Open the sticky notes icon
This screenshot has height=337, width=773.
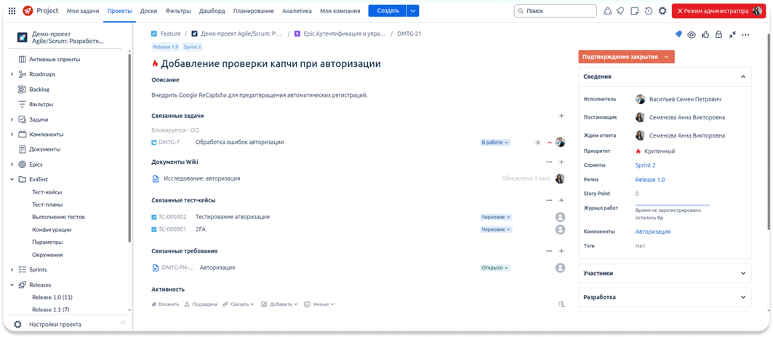(x=635, y=10)
